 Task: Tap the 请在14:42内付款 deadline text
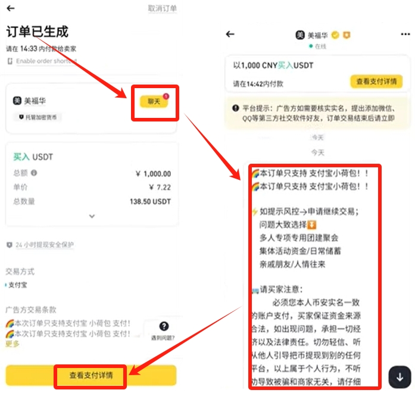(258, 84)
